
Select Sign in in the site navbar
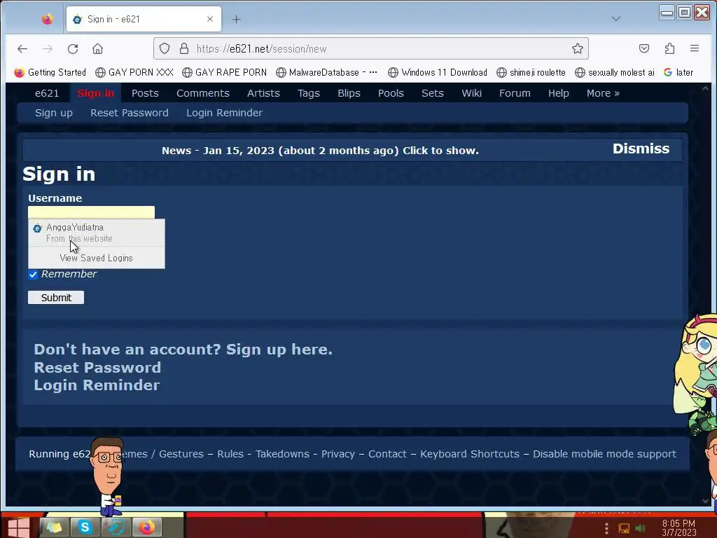click(x=95, y=93)
